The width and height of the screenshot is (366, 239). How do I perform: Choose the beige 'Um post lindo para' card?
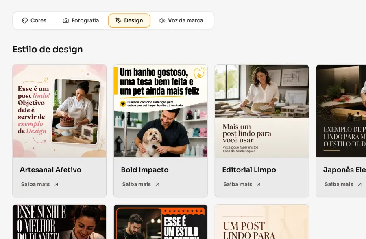[262, 222]
